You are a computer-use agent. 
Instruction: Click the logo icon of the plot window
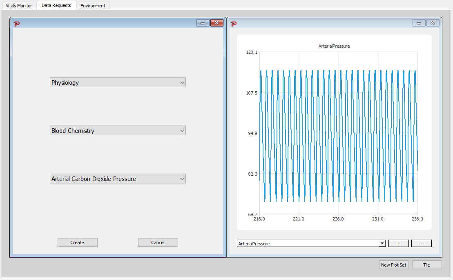(233, 24)
